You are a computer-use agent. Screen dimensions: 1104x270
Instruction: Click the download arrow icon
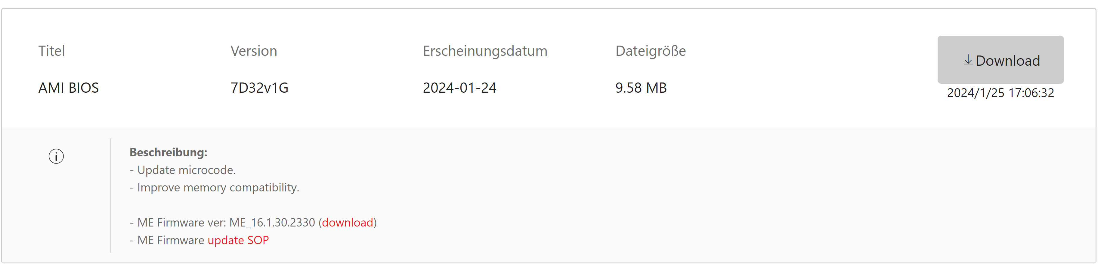click(x=968, y=60)
